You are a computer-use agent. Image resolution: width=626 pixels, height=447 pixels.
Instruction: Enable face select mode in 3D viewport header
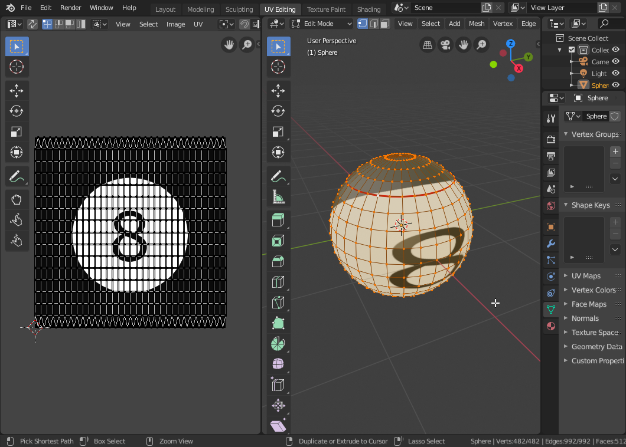point(385,24)
